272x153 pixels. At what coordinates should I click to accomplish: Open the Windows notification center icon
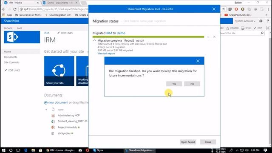(x=265, y=150)
